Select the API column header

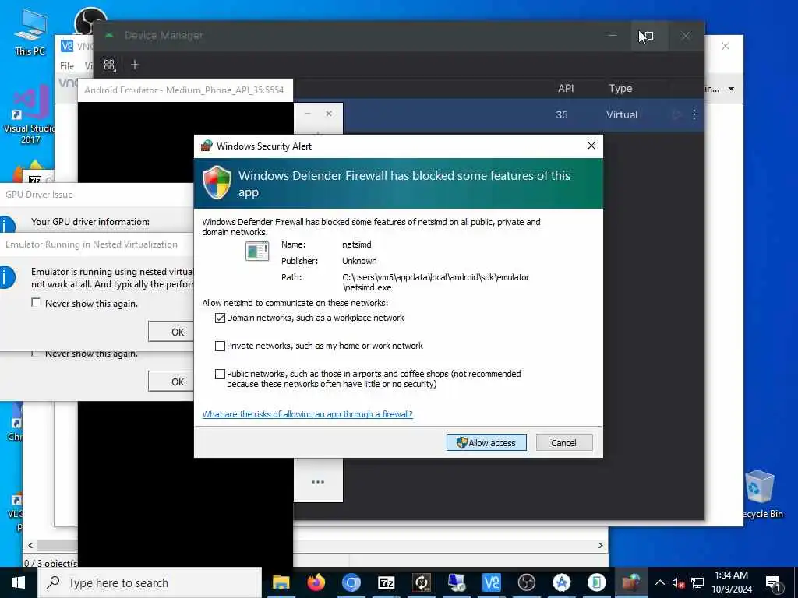(x=566, y=89)
